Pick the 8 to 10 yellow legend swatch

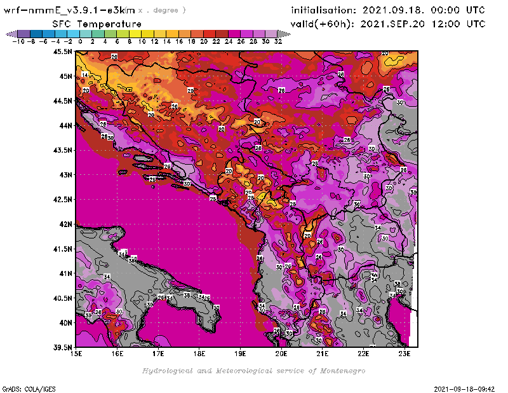(135, 34)
